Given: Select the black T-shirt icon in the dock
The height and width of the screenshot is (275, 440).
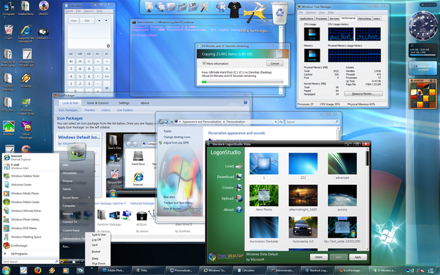Looking at the screenshot, I should (x=234, y=9).
